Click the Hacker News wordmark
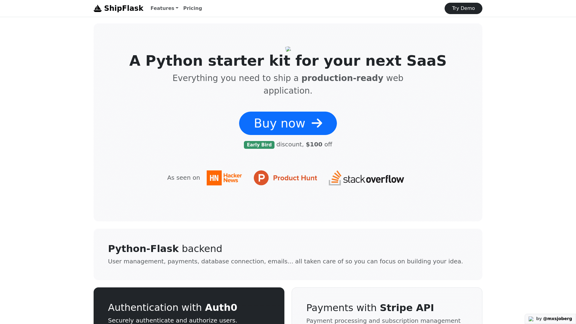576x324 pixels. [232, 178]
